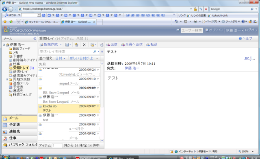Open the RSS フィード folder
The height and width of the screenshot is (159, 260).
[x=19, y=49]
